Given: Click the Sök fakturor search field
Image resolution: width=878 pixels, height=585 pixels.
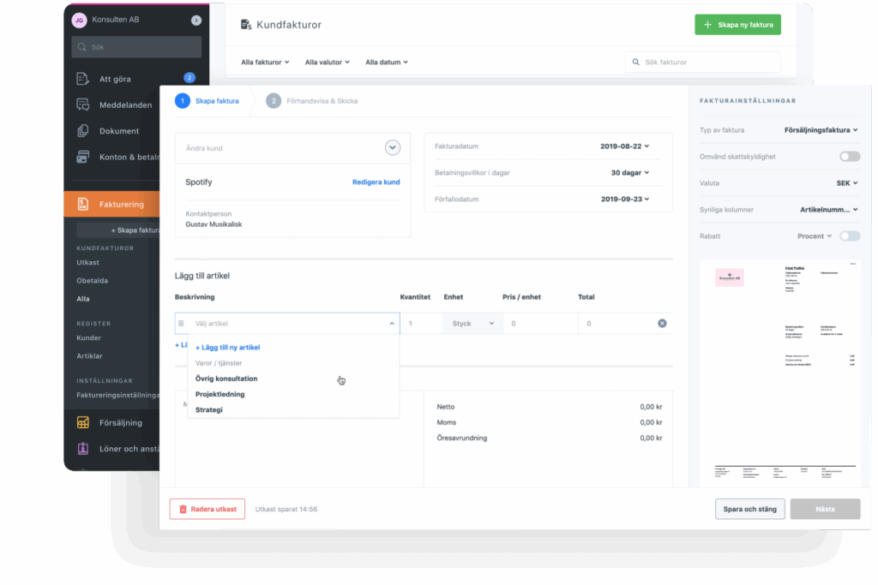Looking at the screenshot, I should click(703, 62).
